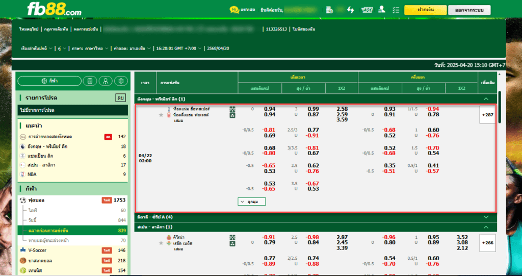
Task: Open the ค่าออดส์: มาเลเซีย odds type dropdown
Action: [132, 48]
